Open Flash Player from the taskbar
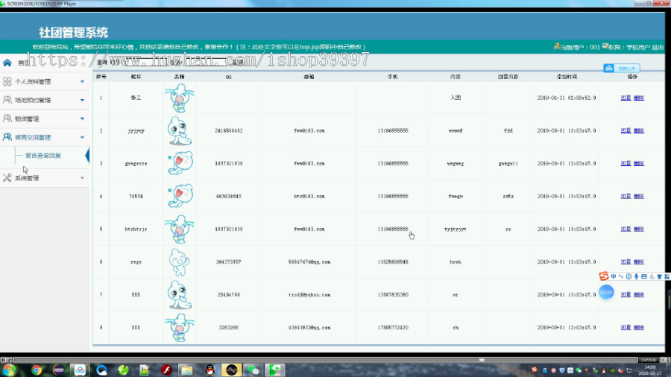The width and height of the screenshot is (671, 377). coord(166,370)
